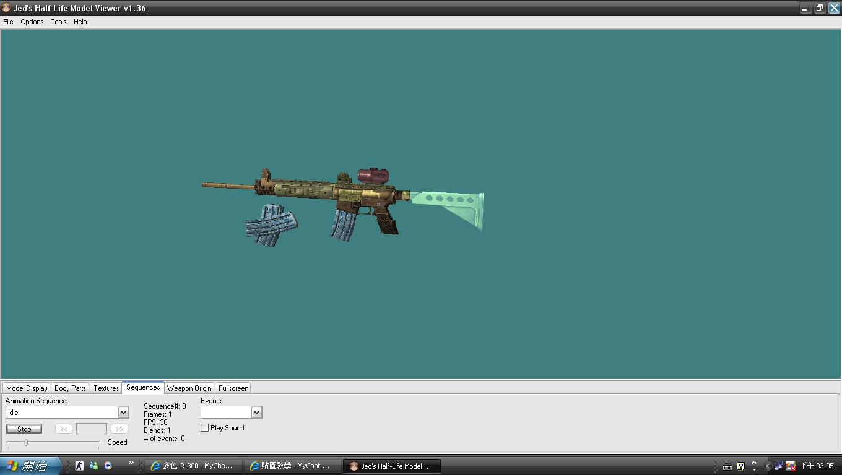
Task: Switch to the Fullscreen tab
Action: pos(233,388)
